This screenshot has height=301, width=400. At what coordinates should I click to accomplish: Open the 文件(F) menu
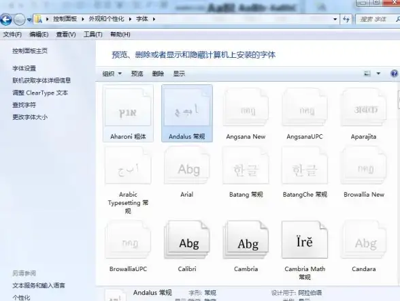coord(12,34)
